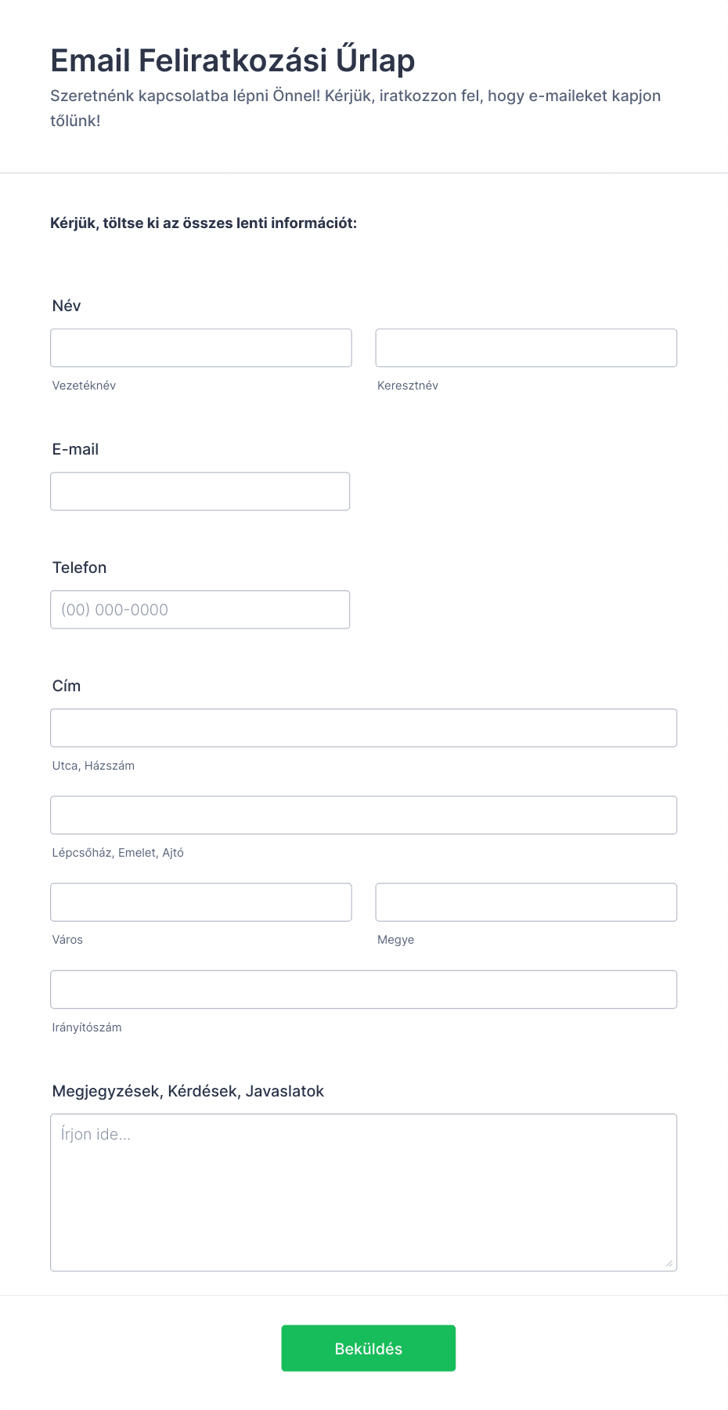The image size is (728, 1410).
Task: Click inside the Írjon ide comment box
Action: coord(363,1176)
